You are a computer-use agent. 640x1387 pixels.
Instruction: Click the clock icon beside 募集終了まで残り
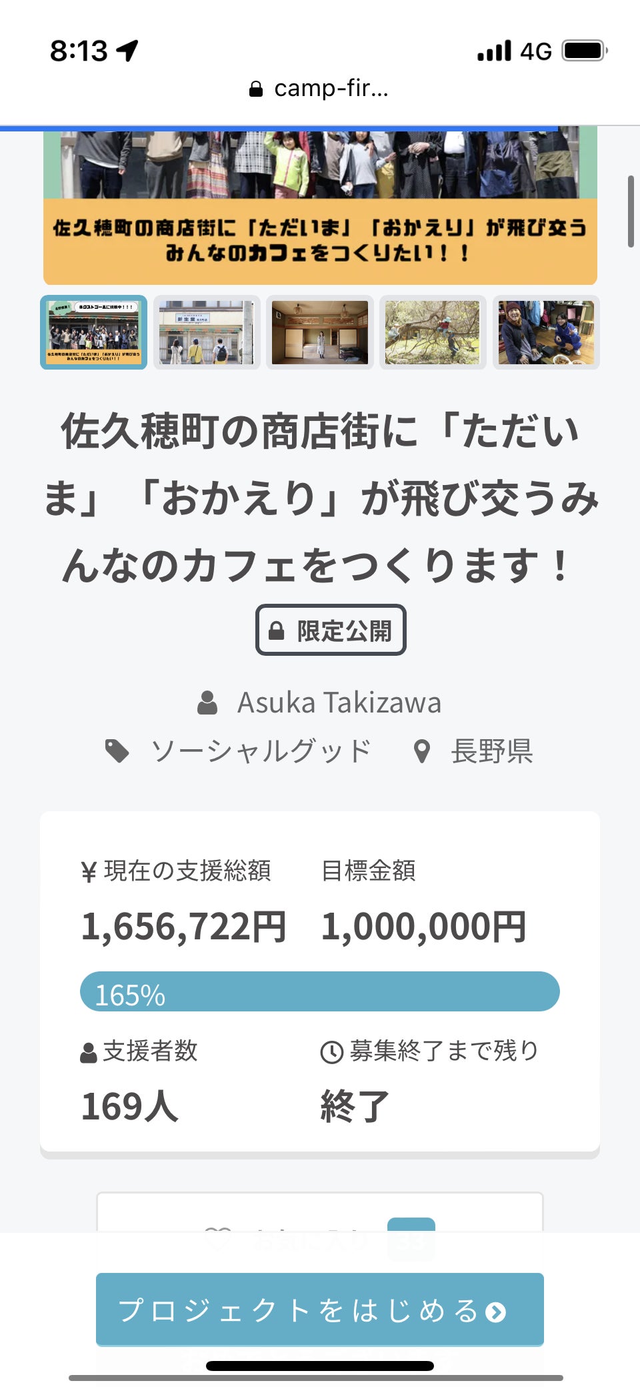tap(331, 1052)
